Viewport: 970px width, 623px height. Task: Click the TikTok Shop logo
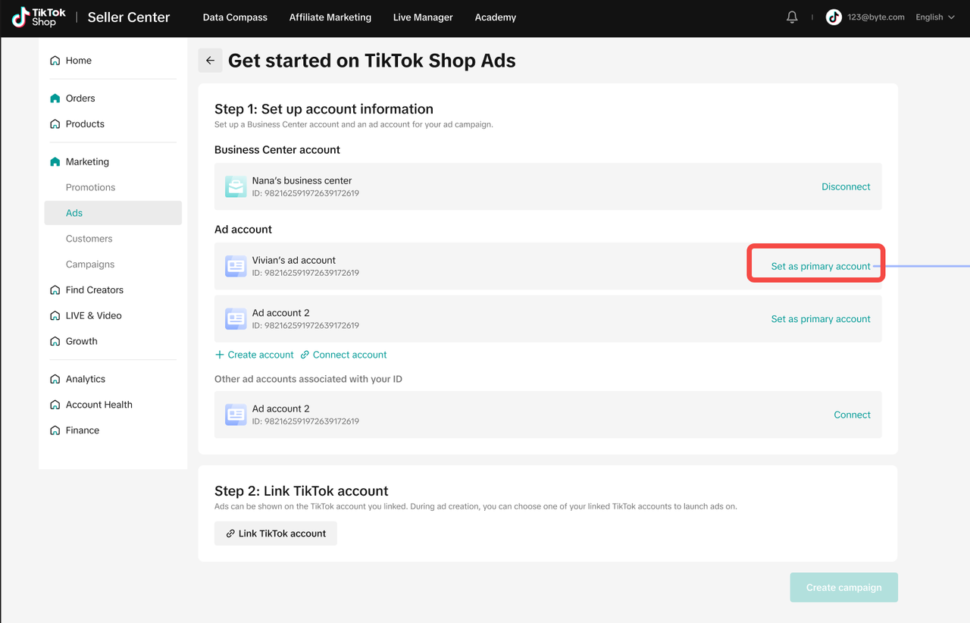[x=39, y=17]
